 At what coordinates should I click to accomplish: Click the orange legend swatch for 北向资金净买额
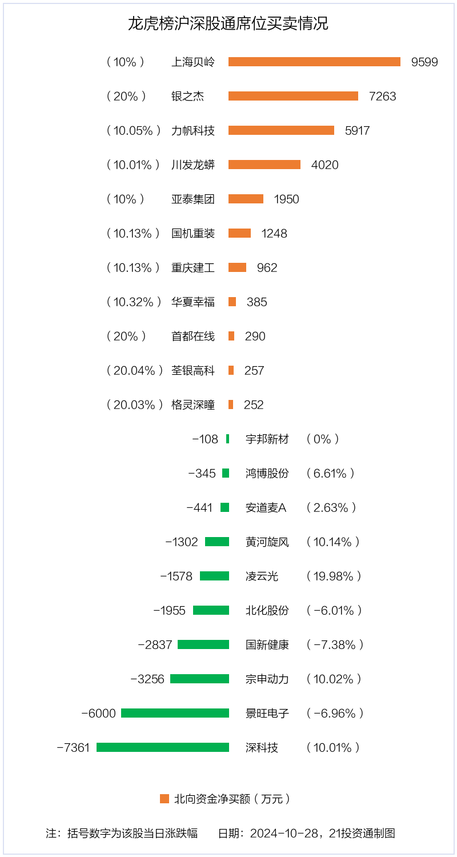pos(165,799)
